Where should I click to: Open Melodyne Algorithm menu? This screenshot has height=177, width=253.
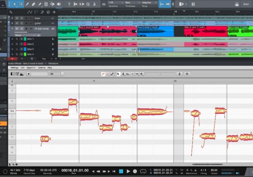31,68
